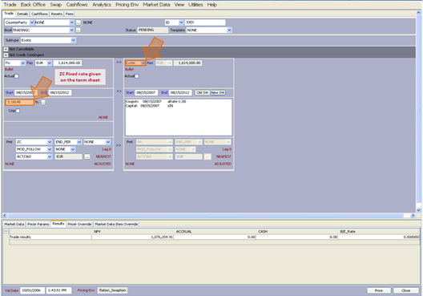Switch to the Pricer Params tab
Image resolution: width=423 pixels, height=296 pixels.
click(38, 224)
